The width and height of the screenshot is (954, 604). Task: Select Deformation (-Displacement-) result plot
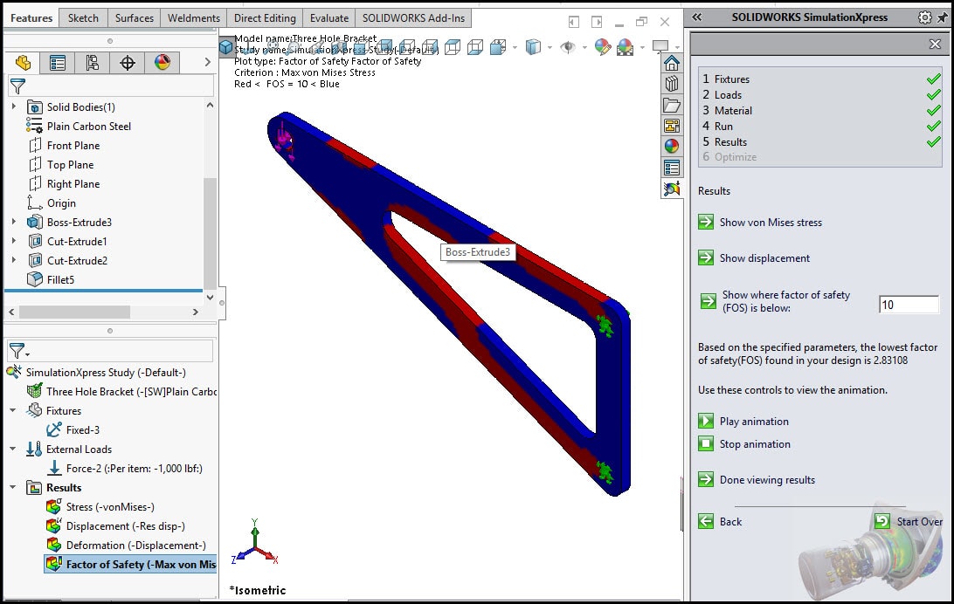(x=135, y=546)
